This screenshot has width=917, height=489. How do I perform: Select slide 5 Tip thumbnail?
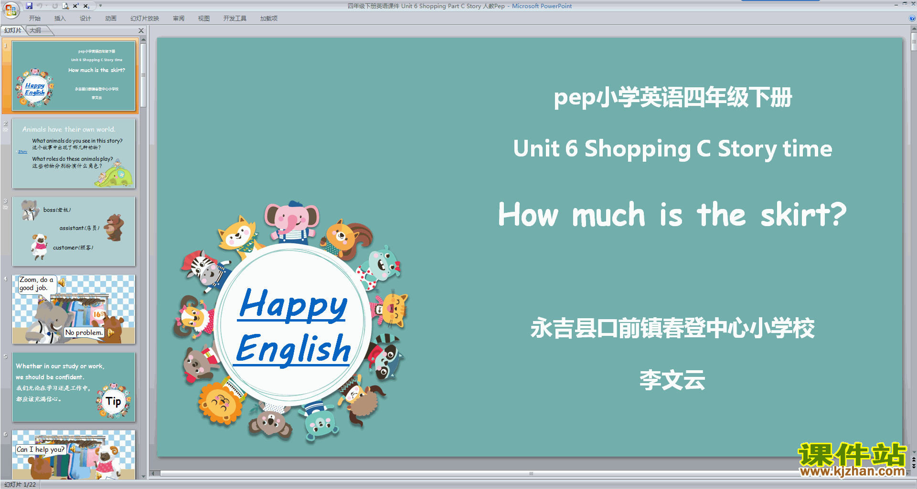point(74,387)
